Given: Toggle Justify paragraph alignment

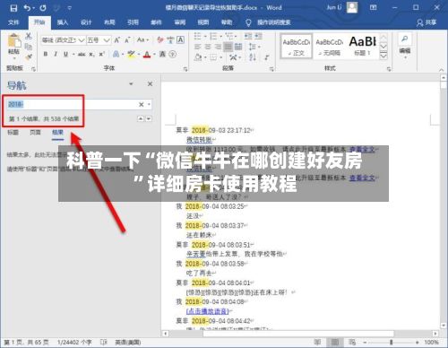Looking at the screenshot, I should point(228,47).
